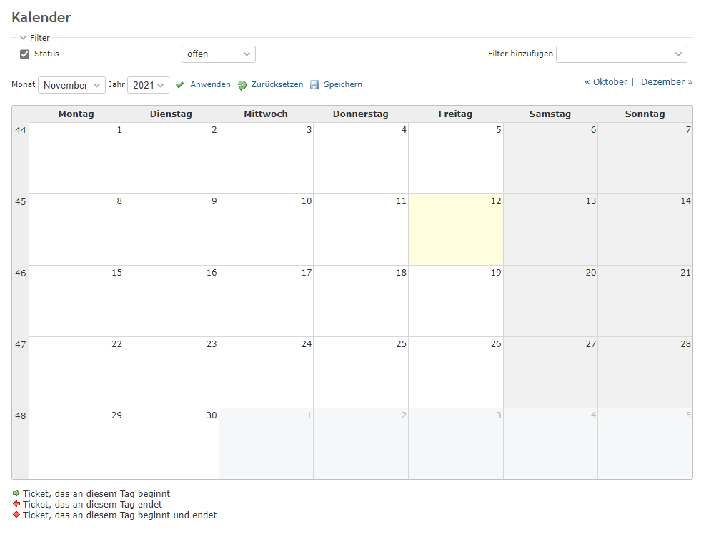The height and width of the screenshot is (534, 701).
Task: Select Saturday day 13
Action: click(x=550, y=229)
